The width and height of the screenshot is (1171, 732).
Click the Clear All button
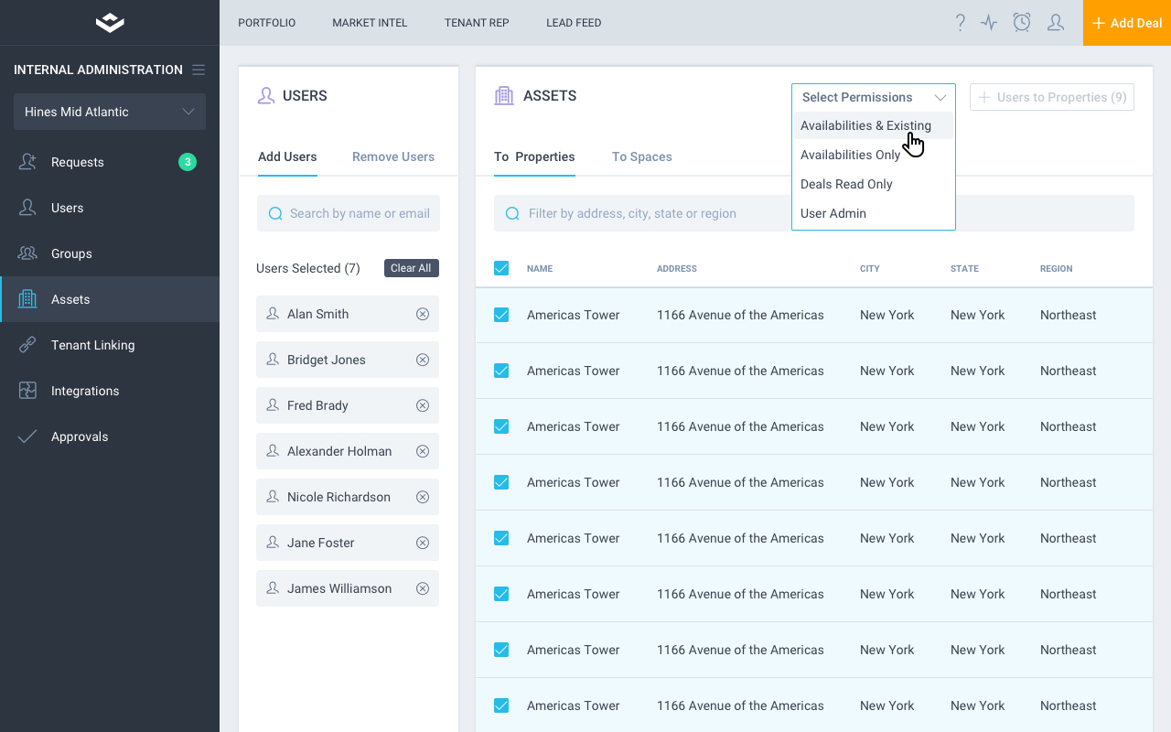[x=411, y=268]
